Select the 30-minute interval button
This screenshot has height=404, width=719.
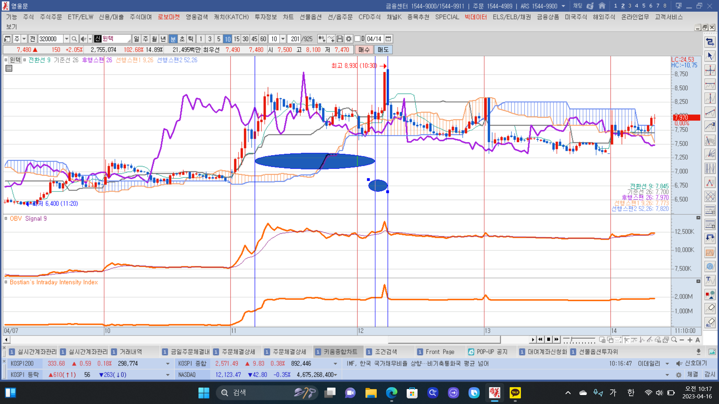click(x=245, y=39)
